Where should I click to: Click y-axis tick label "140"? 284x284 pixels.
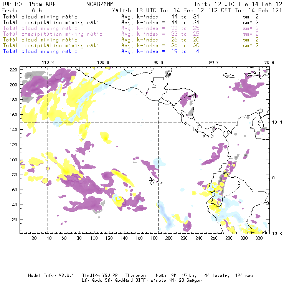13,130
